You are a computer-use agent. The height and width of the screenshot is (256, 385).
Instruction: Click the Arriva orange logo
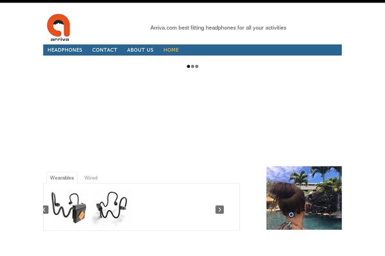coord(58,28)
